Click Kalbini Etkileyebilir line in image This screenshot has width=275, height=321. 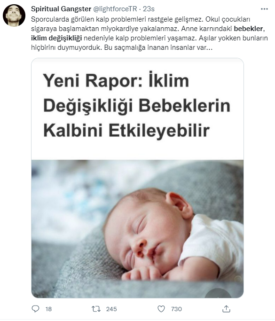126,130
